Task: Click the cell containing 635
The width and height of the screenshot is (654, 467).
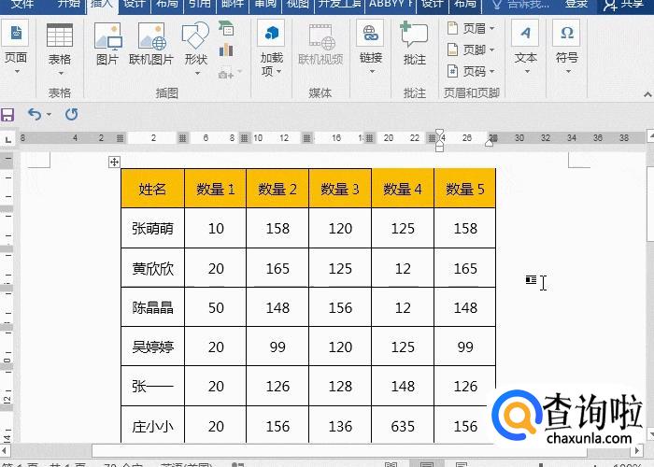Action: click(x=403, y=425)
